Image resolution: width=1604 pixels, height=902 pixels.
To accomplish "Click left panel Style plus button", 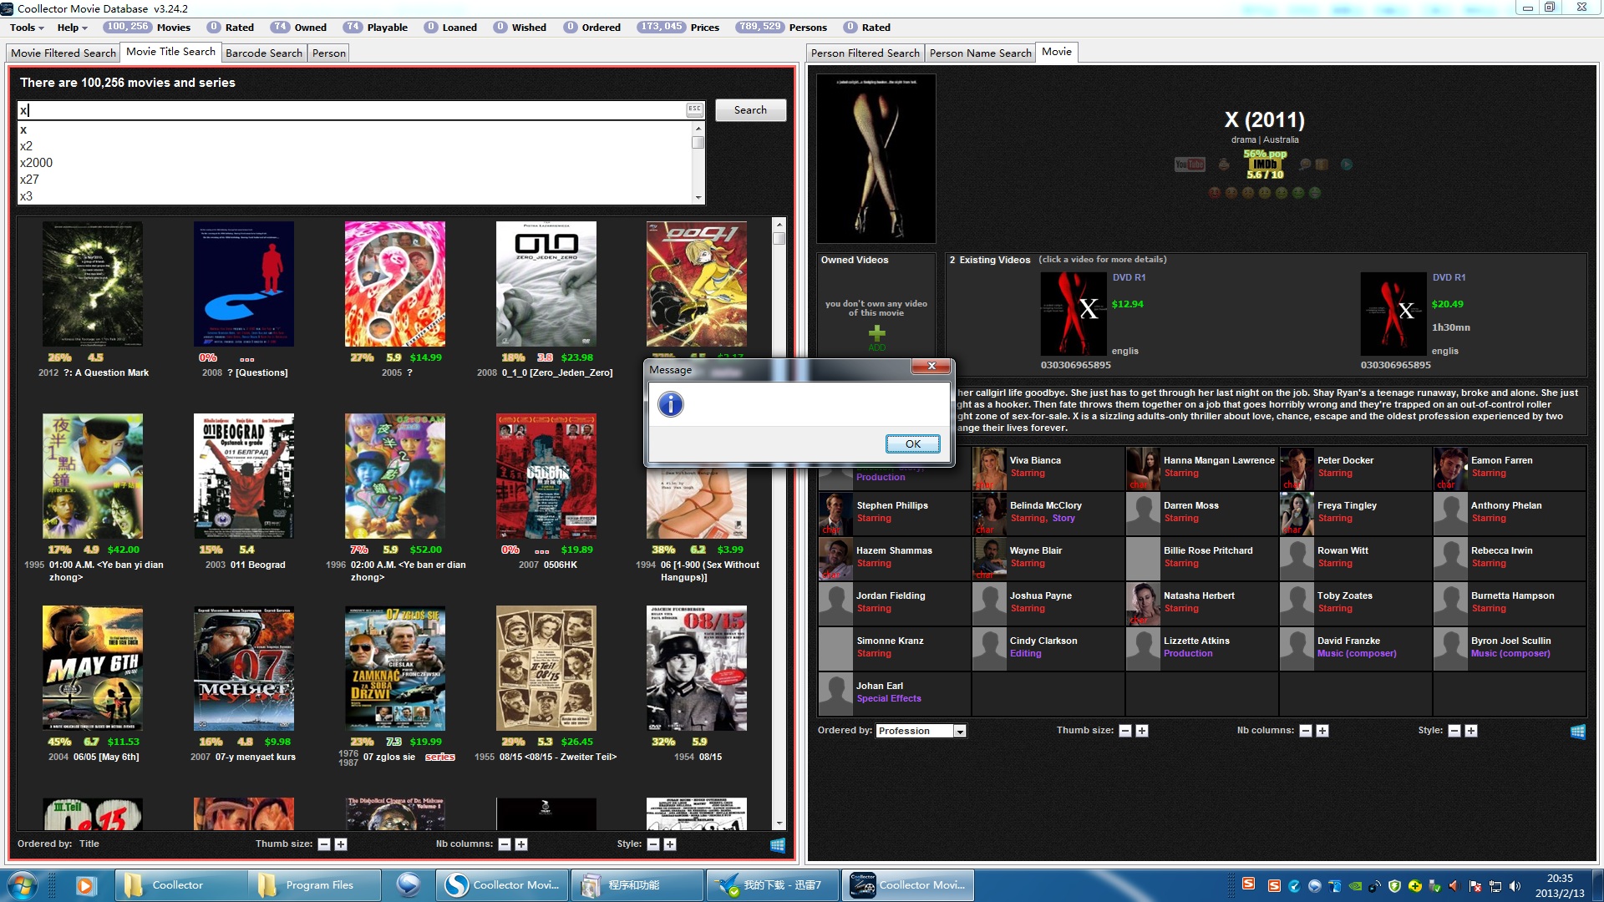I will point(670,844).
